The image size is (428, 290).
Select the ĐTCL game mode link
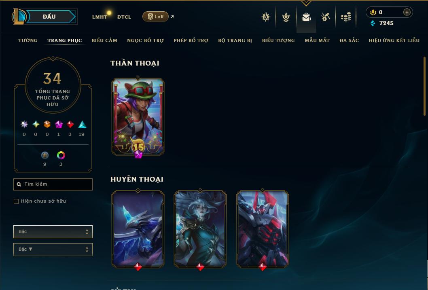coord(124,17)
